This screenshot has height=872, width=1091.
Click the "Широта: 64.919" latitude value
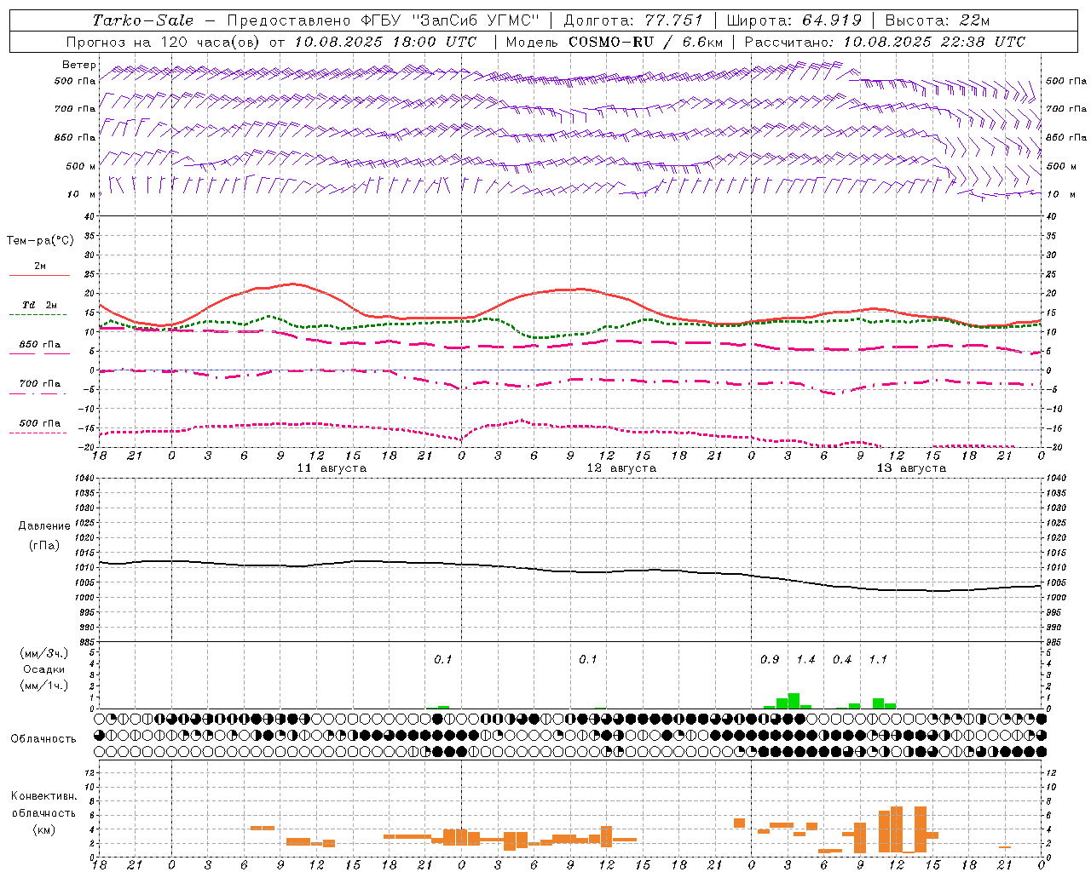(794, 20)
